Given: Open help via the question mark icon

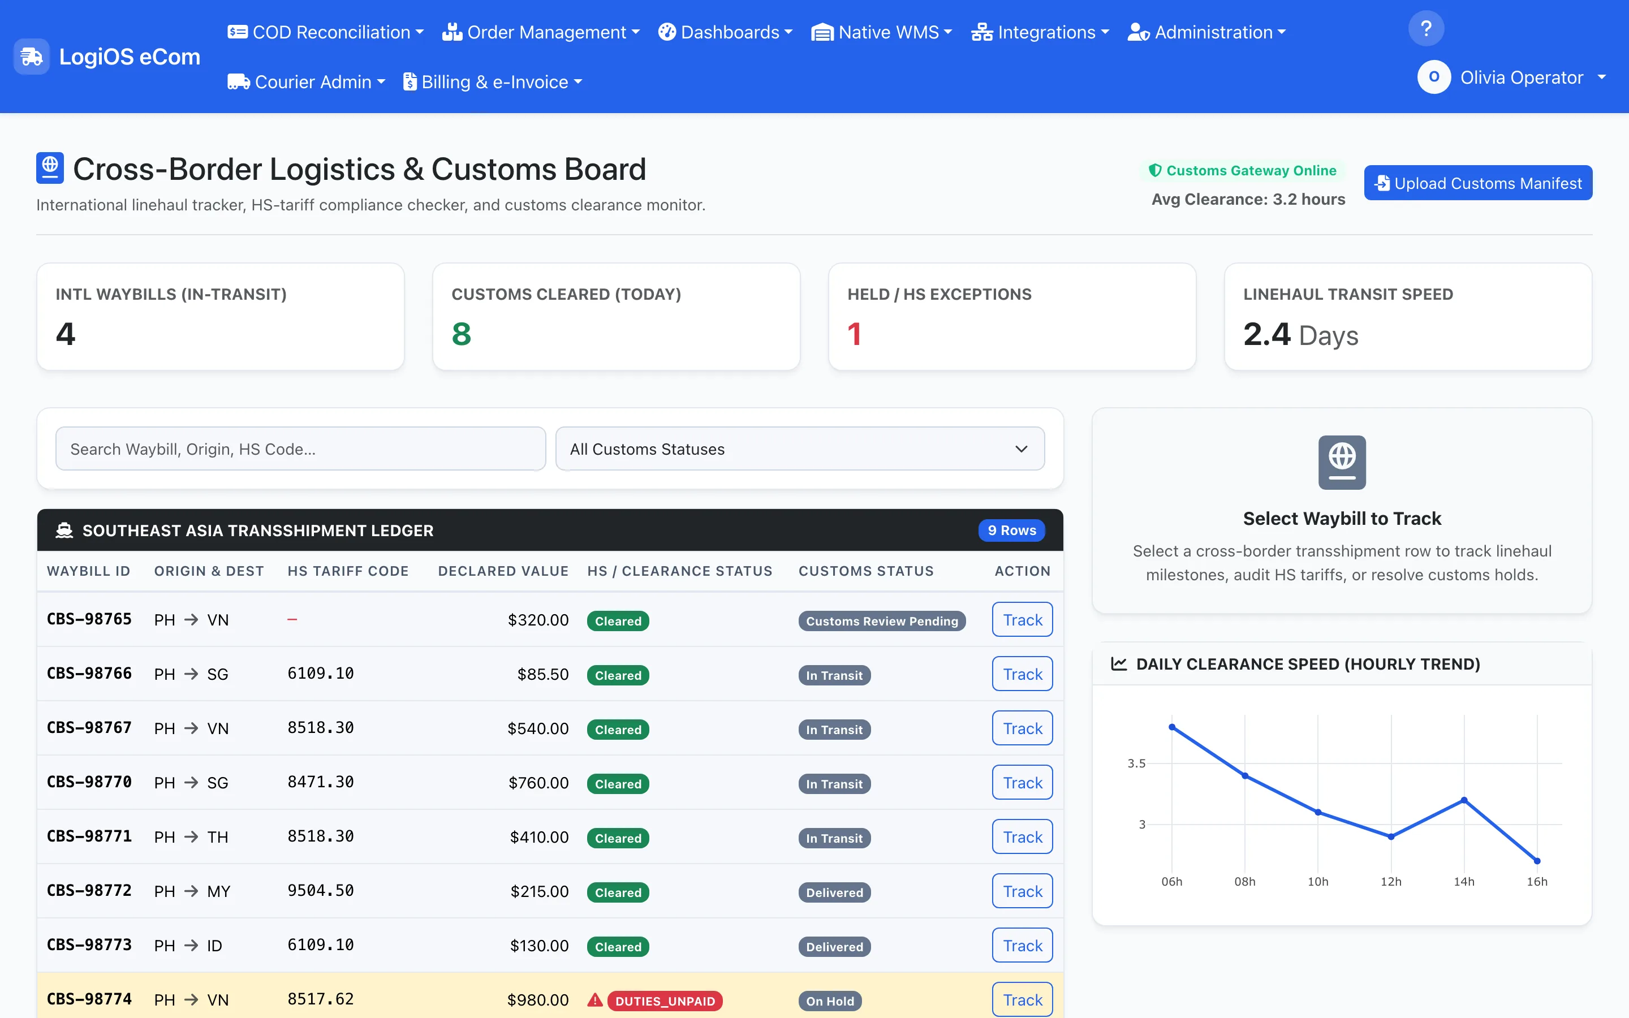Looking at the screenshot, I should [x=1426, y=28].
